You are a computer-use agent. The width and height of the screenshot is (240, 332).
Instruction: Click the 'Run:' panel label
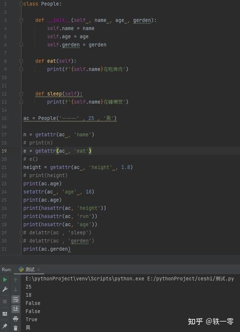[x=7, y=270]
